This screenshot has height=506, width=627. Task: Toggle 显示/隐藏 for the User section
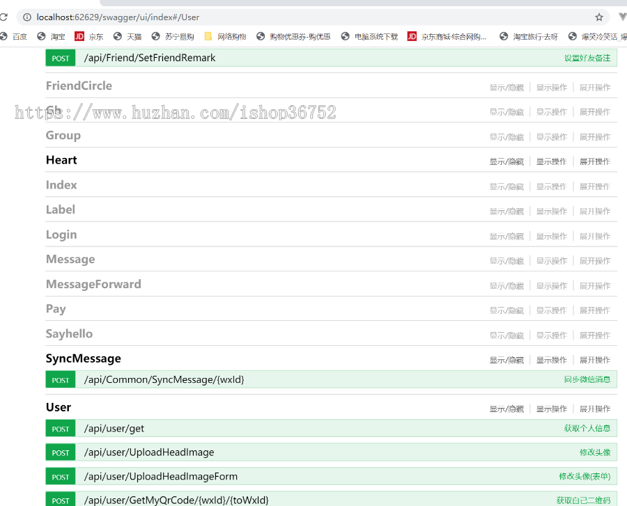coord(506,409)
